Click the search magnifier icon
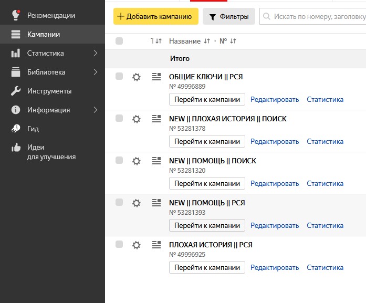This screenshot has height=303, width=366. point(267,16)
